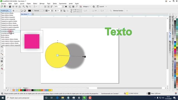Open the Objeto menu
178x100 pixels.
[29, 4]
